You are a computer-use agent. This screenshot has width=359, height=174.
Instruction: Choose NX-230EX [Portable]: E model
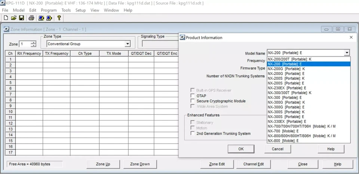pos(309,88)
